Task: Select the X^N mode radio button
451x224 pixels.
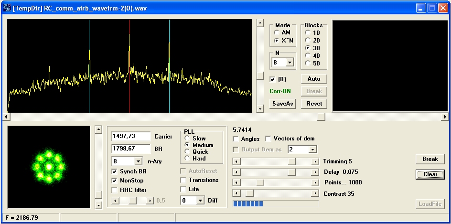Action: tap(276, 41)
